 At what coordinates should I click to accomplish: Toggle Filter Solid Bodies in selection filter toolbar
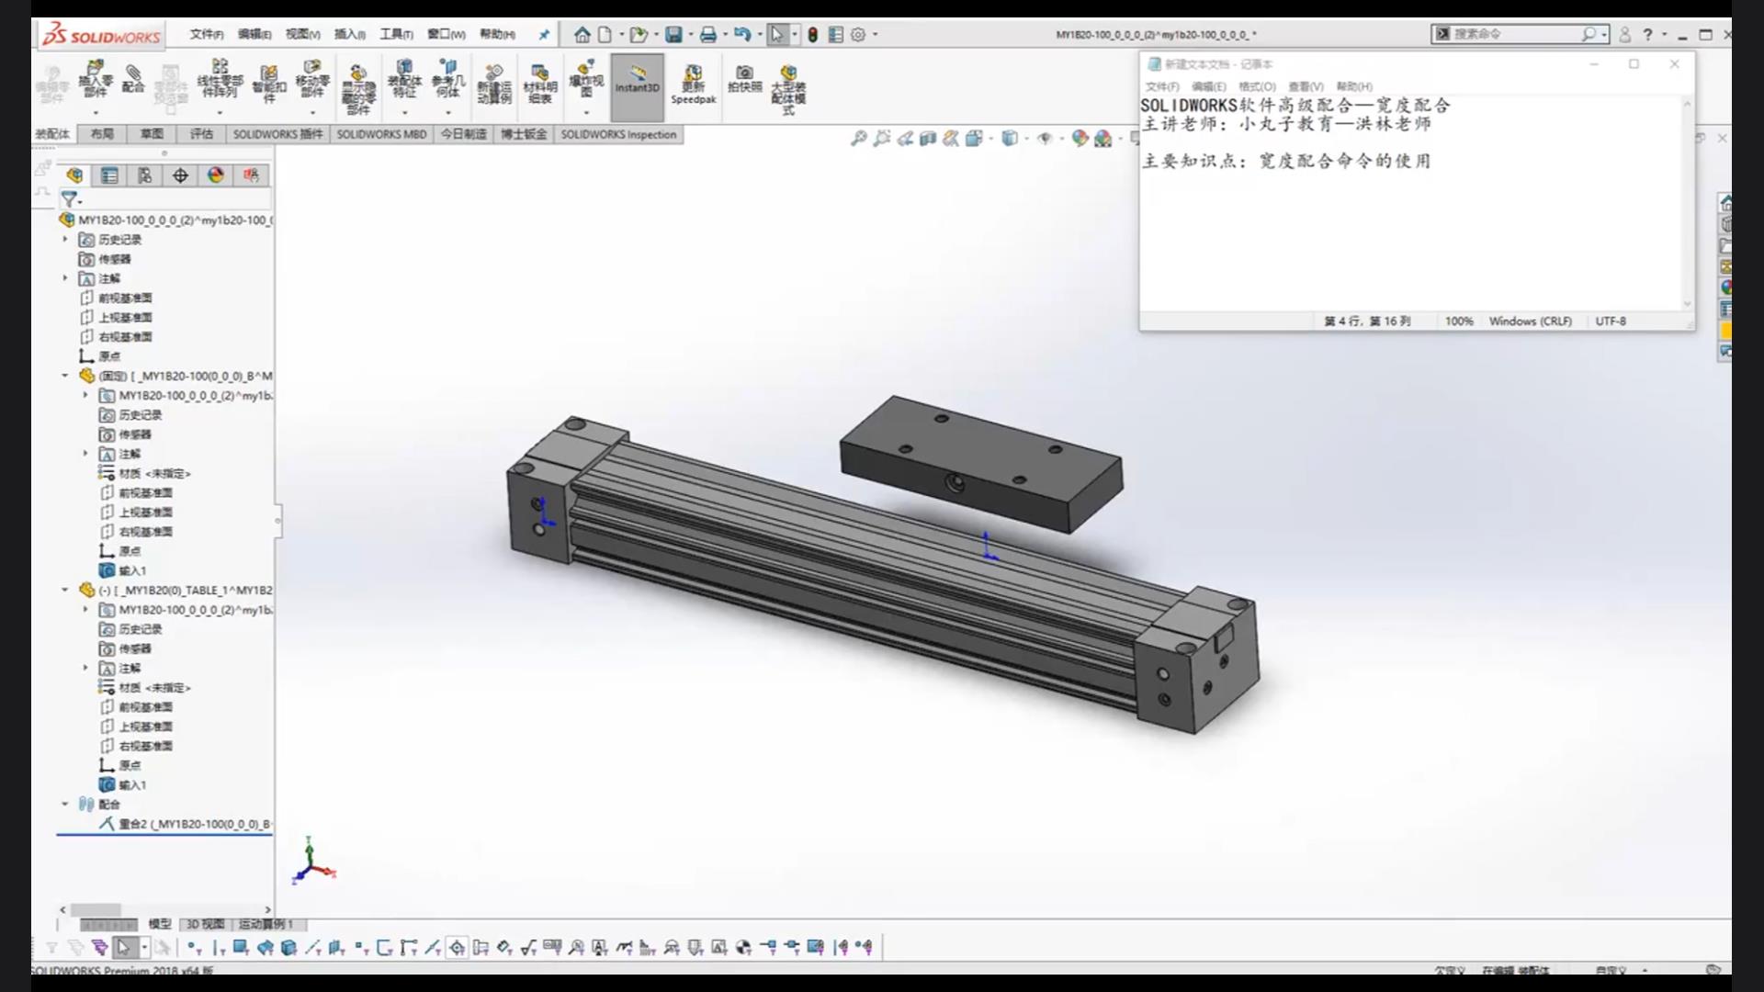tap(288, 947)
